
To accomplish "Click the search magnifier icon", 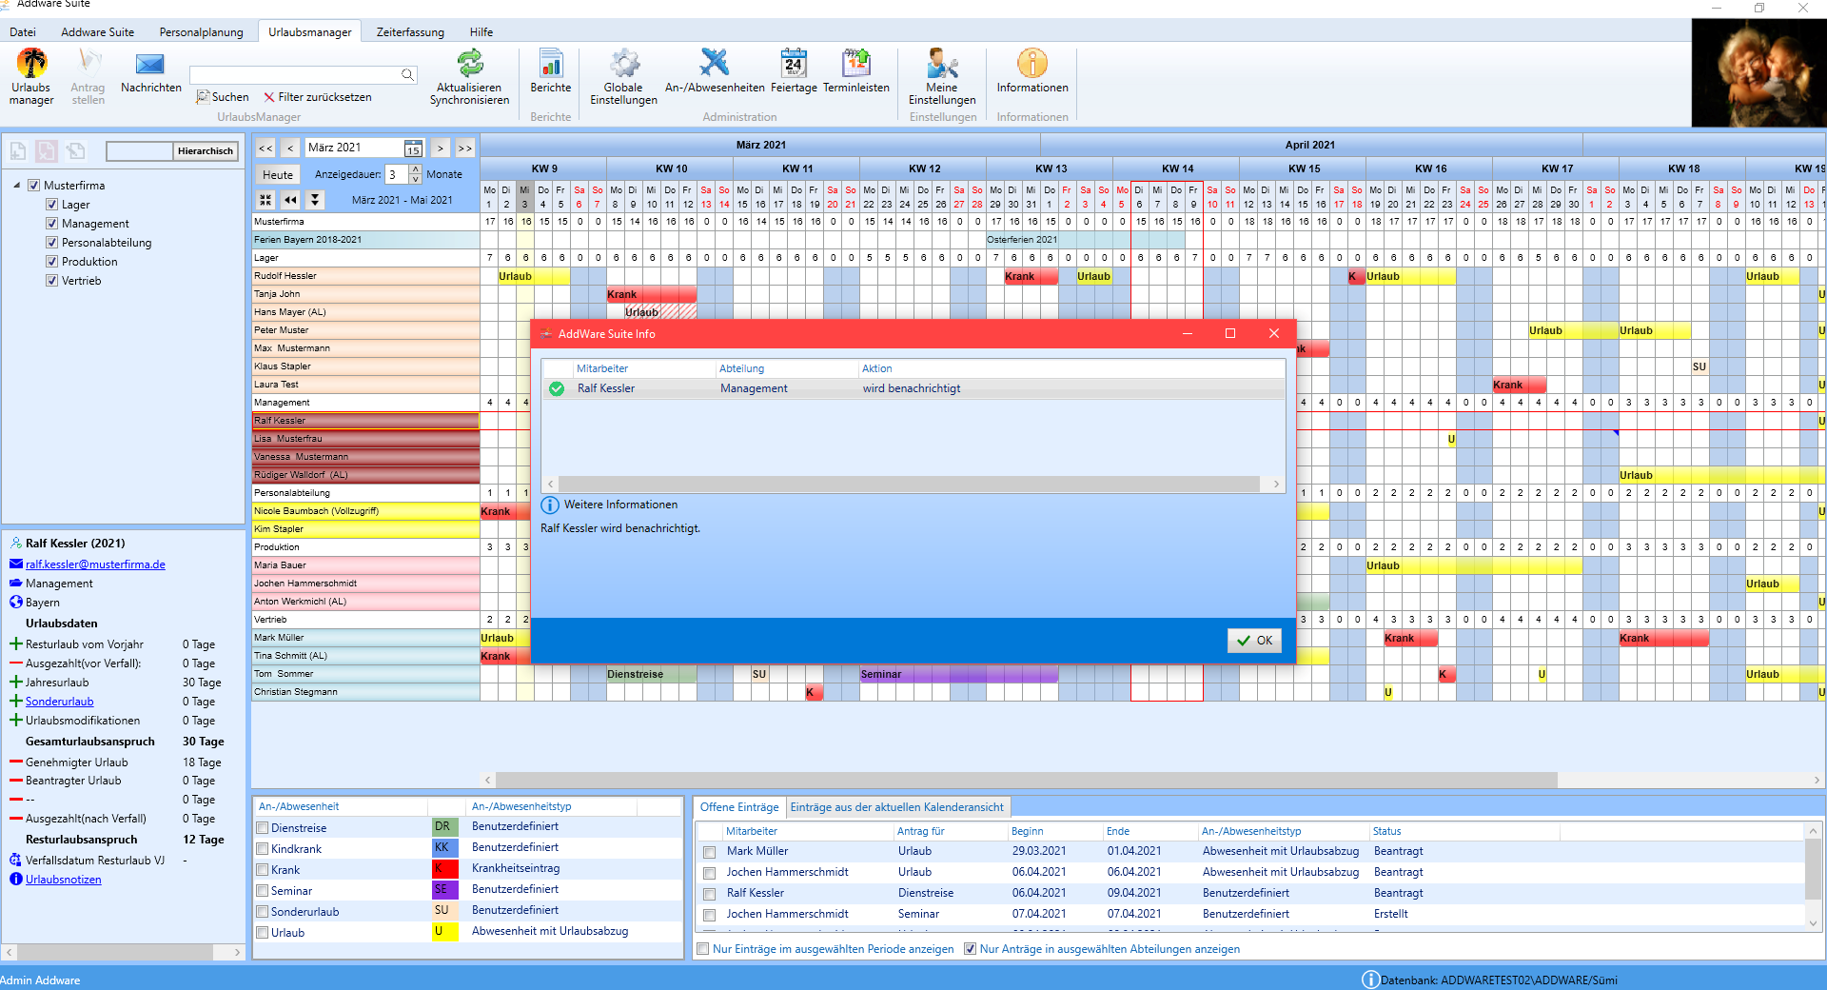I will [407, 74].
